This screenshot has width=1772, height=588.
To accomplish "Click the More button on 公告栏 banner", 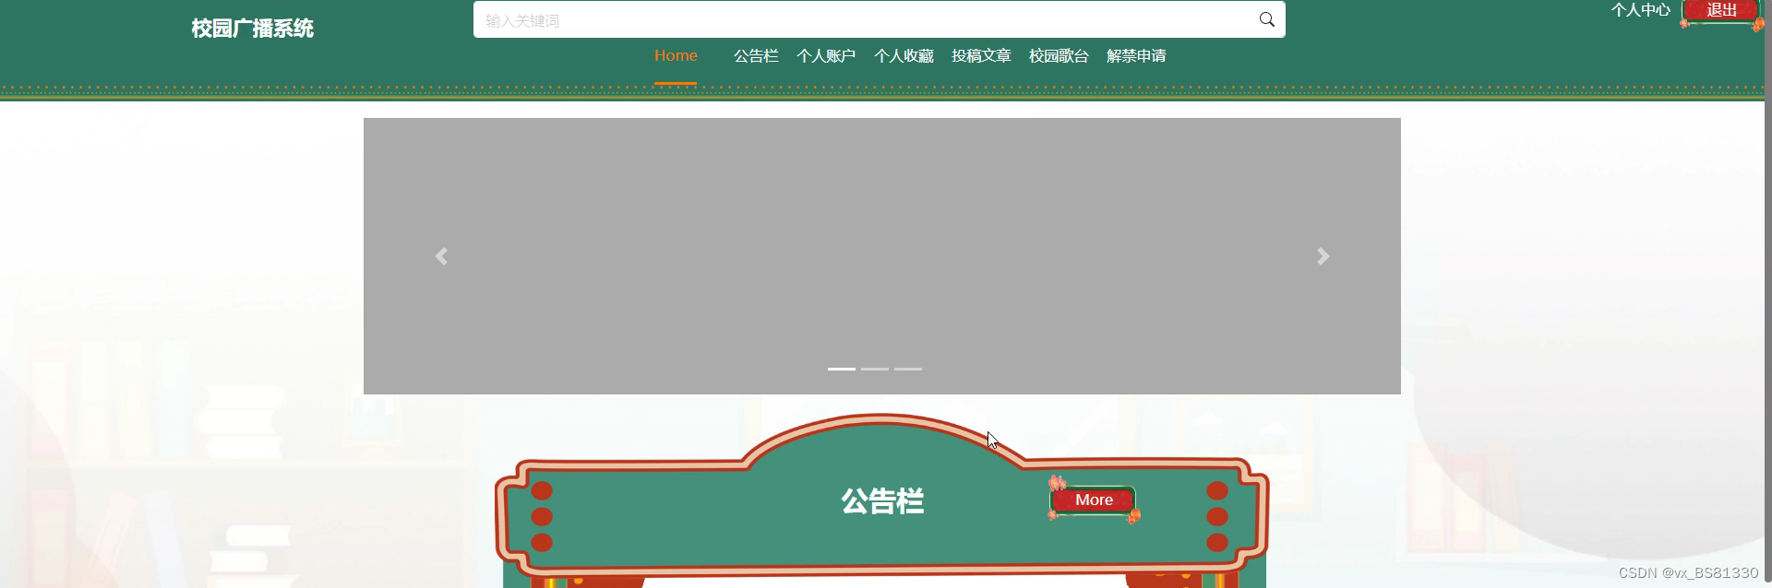I will click(x=1094, y=500).
